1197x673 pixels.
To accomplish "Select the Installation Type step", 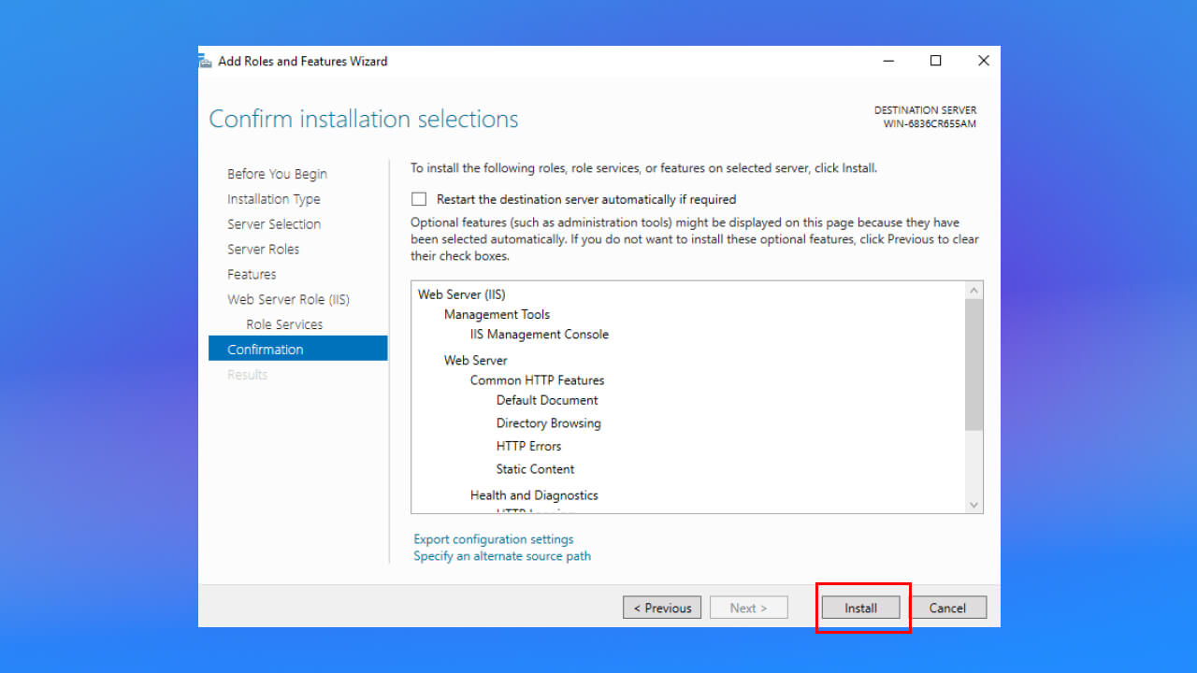I will click(x=273, y=199).
